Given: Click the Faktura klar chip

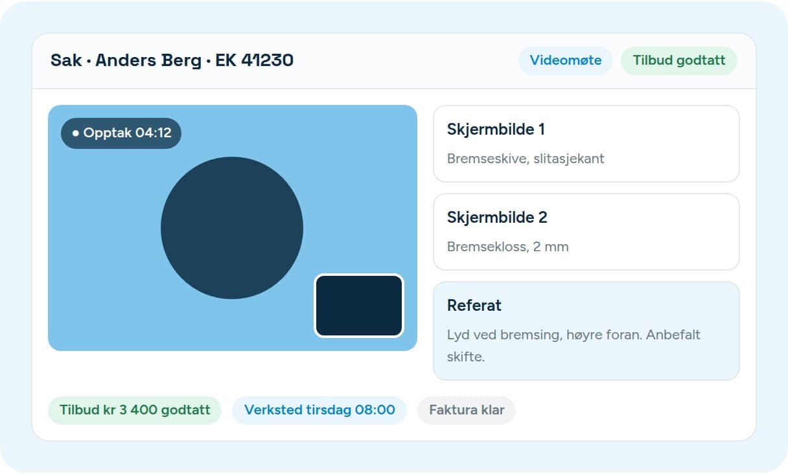Looking at the screenshot, I should [x=467, y=410].
